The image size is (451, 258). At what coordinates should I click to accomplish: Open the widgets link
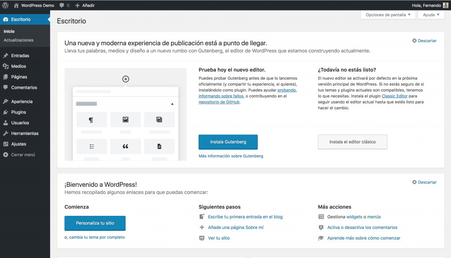(x=355, y=217)
